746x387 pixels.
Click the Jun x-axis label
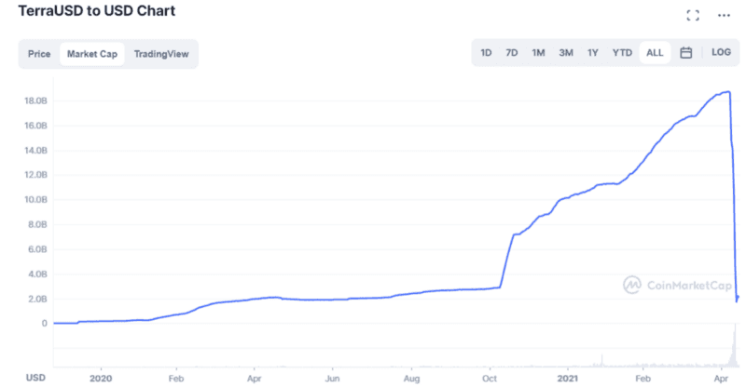(x=332, y=379)
